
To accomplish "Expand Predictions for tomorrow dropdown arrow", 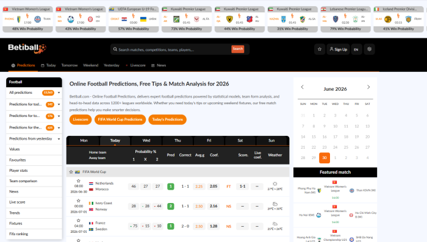I will 59,116.
